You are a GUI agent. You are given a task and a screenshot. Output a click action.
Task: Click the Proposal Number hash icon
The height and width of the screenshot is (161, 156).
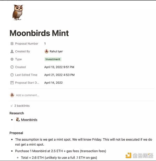coord(12,44)
